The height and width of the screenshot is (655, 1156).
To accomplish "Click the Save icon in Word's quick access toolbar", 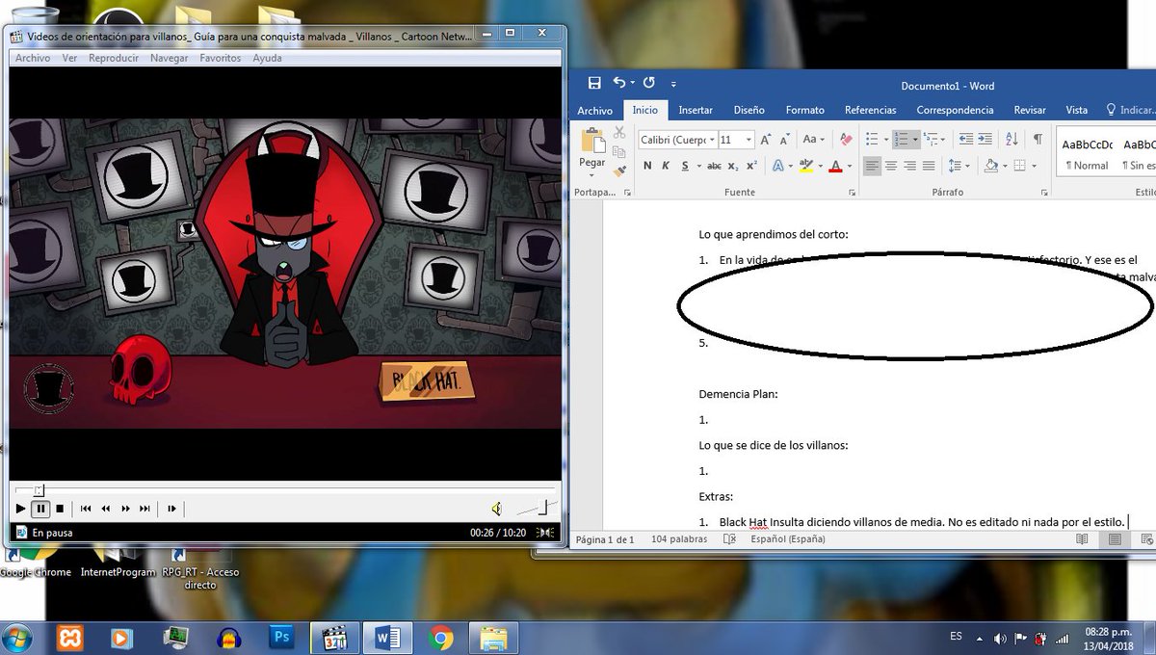I will 594,83.
